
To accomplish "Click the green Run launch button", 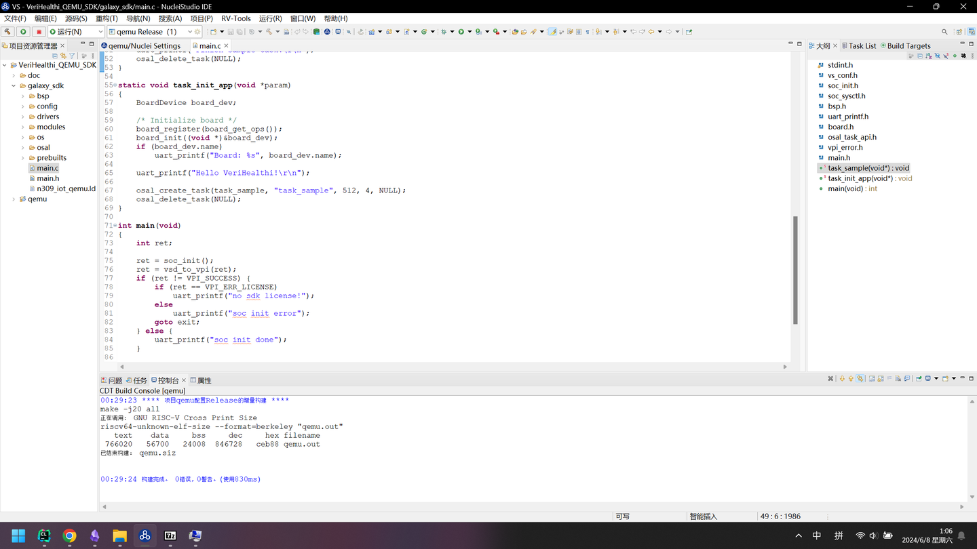I will 23,32.
